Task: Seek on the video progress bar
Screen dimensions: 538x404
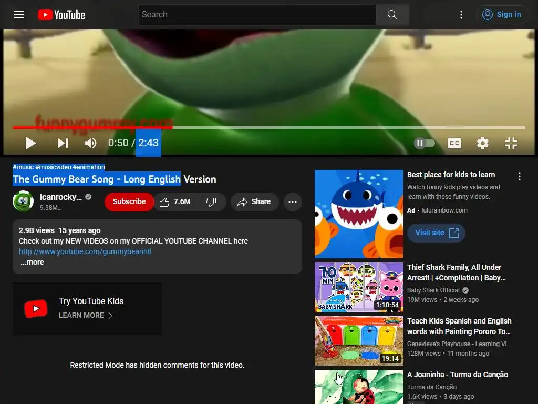Action: pos(268,127)
